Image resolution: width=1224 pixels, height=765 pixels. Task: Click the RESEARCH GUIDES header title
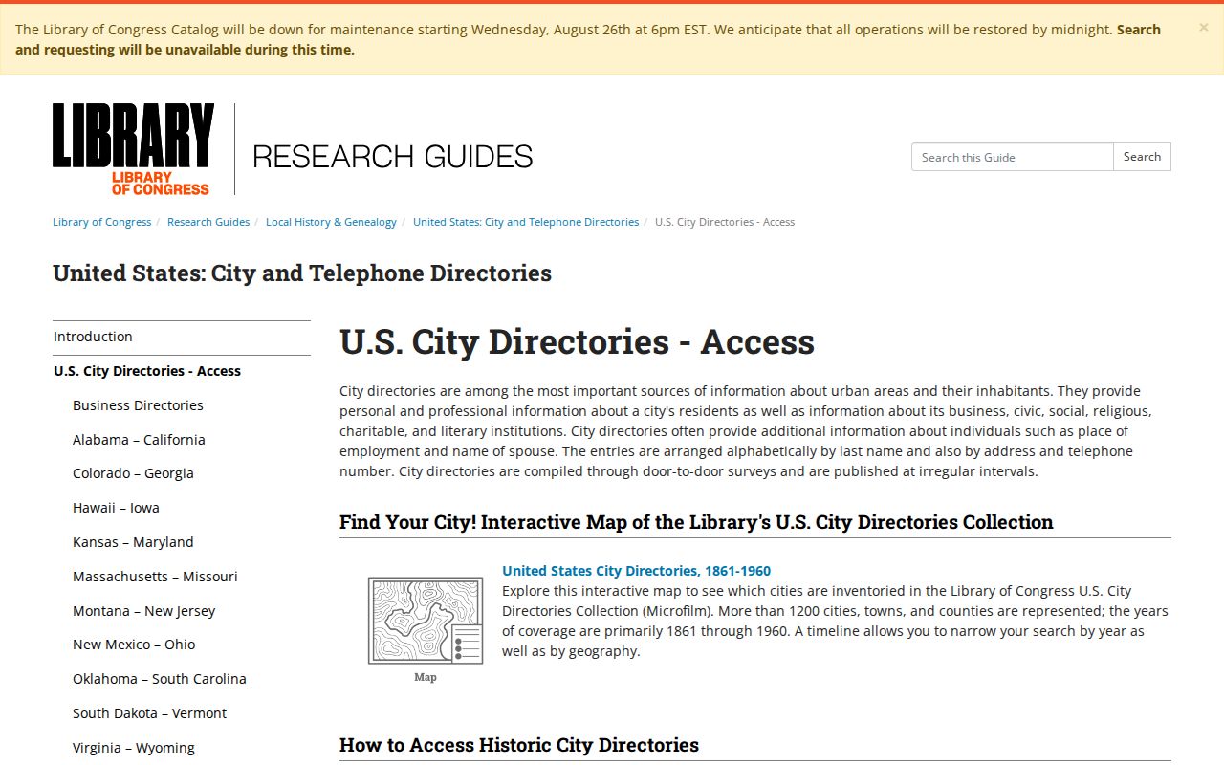392,156
